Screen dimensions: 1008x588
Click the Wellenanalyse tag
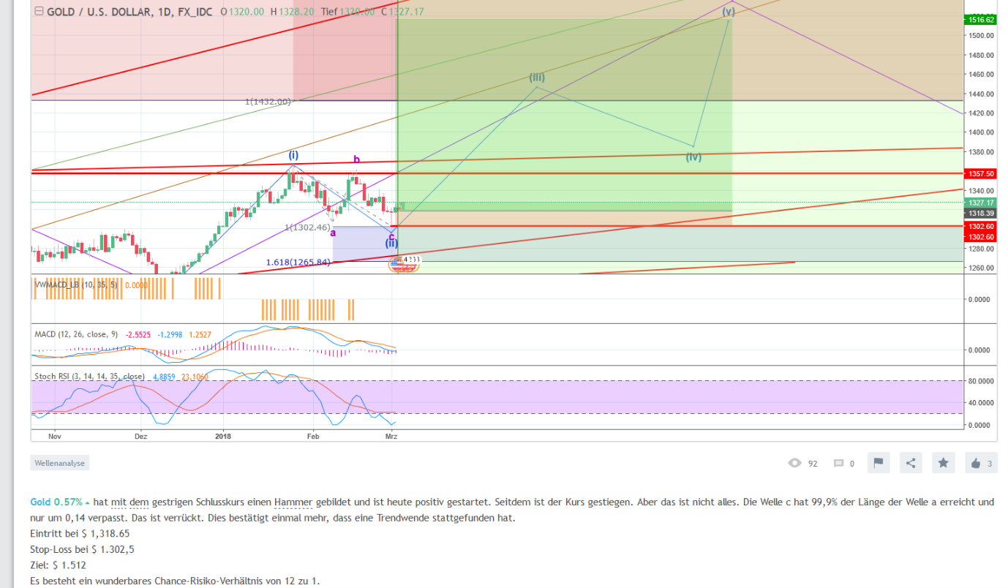59,462
